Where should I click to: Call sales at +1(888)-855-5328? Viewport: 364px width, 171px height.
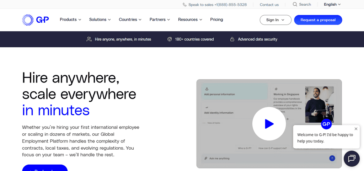coord(230,5)
